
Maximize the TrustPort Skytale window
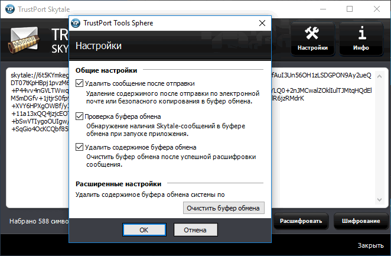click(x=350, y=9)
